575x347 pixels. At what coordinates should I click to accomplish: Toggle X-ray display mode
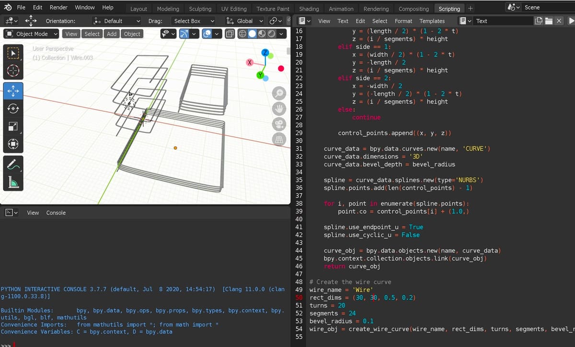tap(230, 34)
